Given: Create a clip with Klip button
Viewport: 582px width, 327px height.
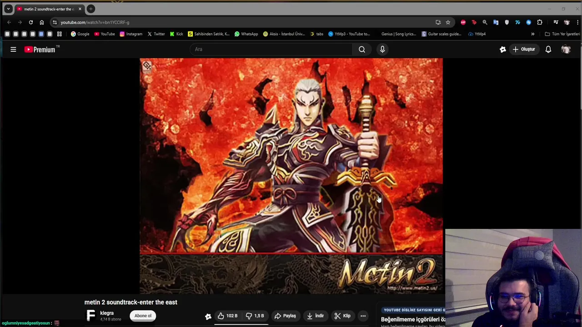Looking at the screenshot, I should (x=342, y=316).
